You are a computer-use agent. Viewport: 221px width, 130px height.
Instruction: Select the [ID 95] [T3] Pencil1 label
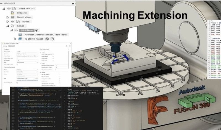pos(34,39)
